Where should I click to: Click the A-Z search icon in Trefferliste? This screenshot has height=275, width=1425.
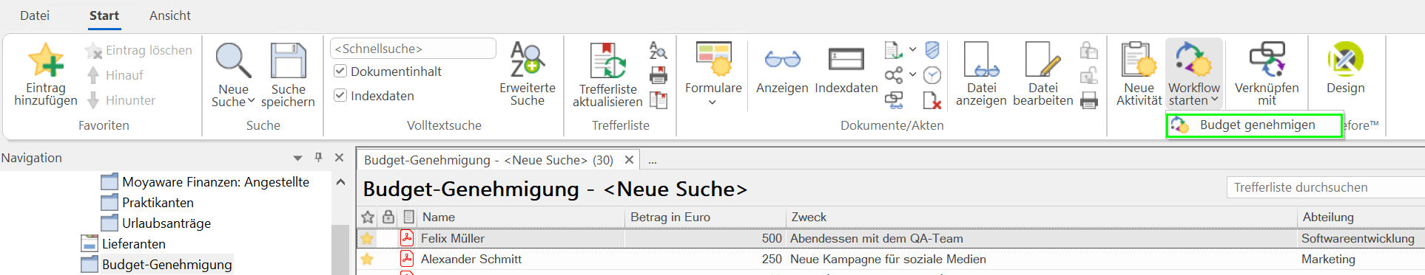658,50
